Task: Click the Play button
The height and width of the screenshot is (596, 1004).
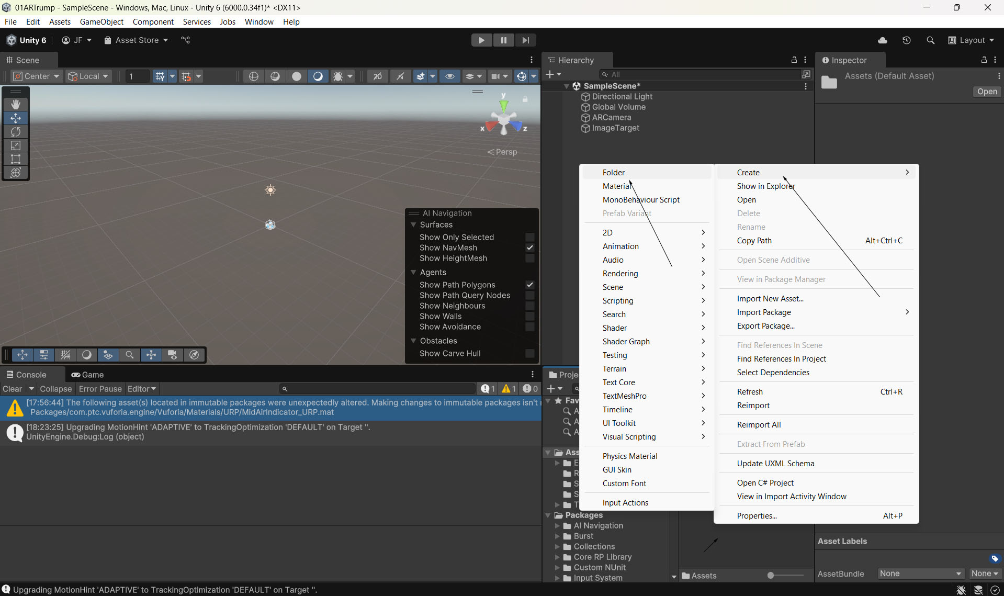Action: [481, 40]
